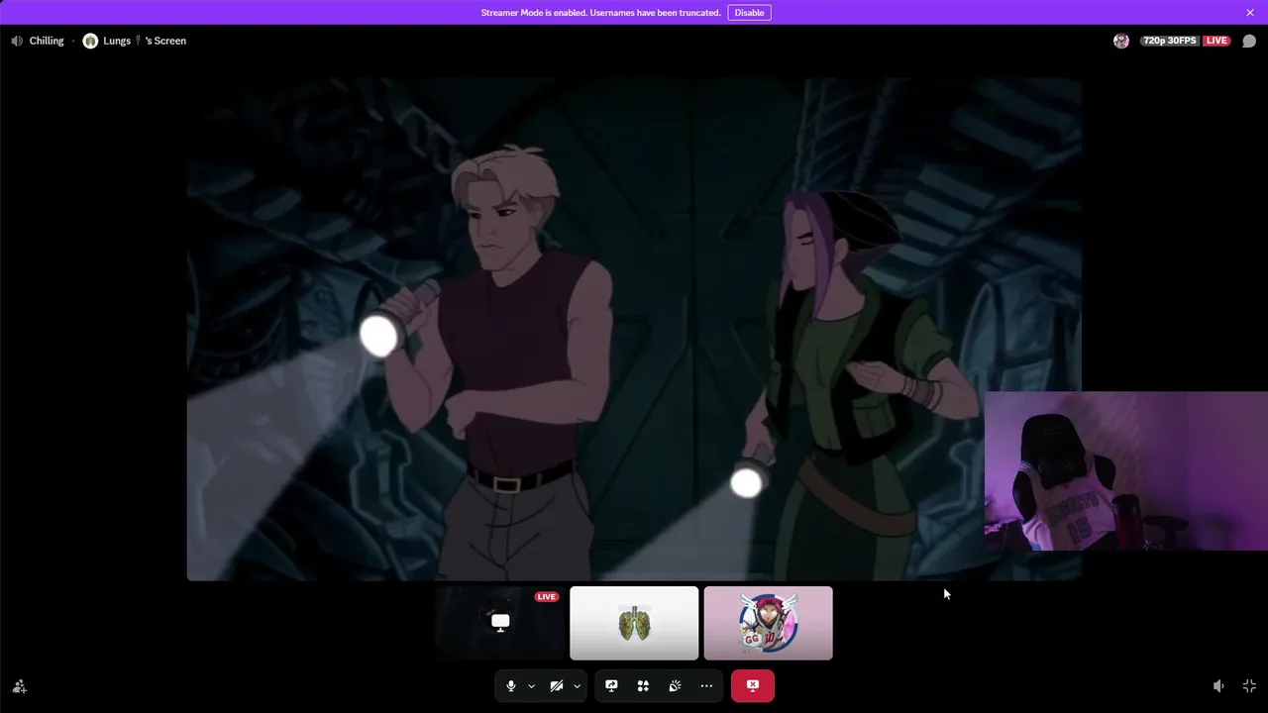This screenshot has width=1268, height=713.
Task: Click the viewer avatar near stream quality
Action: point(1121,41)
